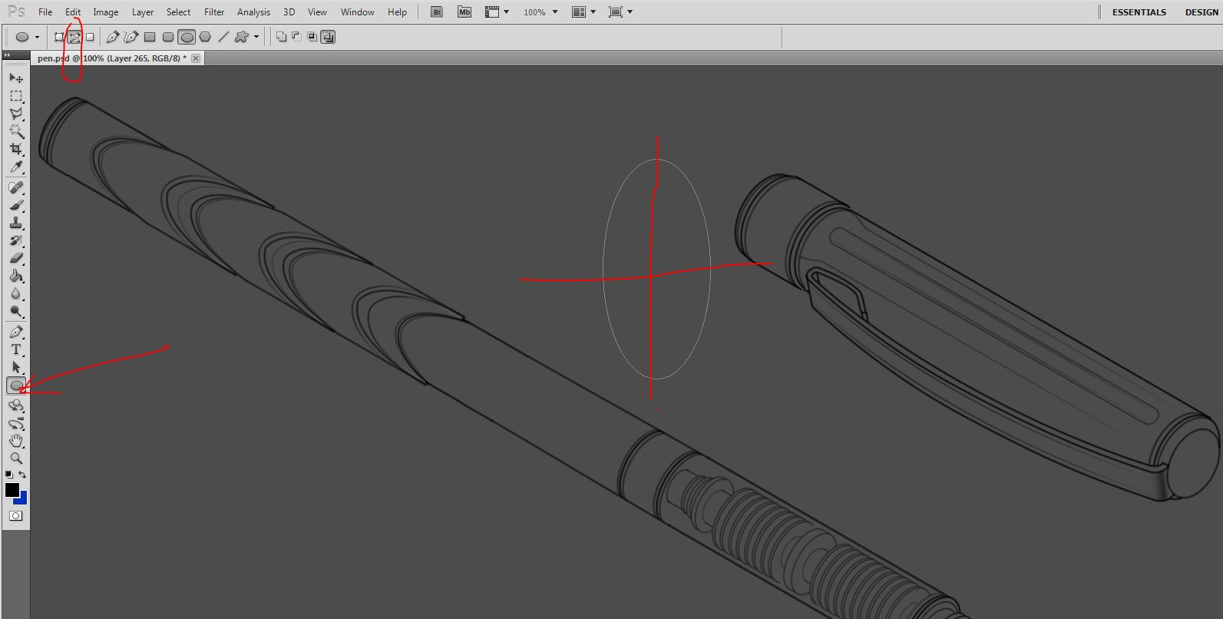Open the Filter menu
Viewport: 1223px width, 619px height.
[214, 12]
